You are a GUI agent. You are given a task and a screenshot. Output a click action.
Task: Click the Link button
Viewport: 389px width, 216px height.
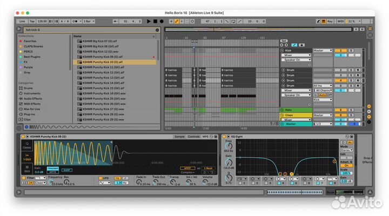[x=22, y=21]
